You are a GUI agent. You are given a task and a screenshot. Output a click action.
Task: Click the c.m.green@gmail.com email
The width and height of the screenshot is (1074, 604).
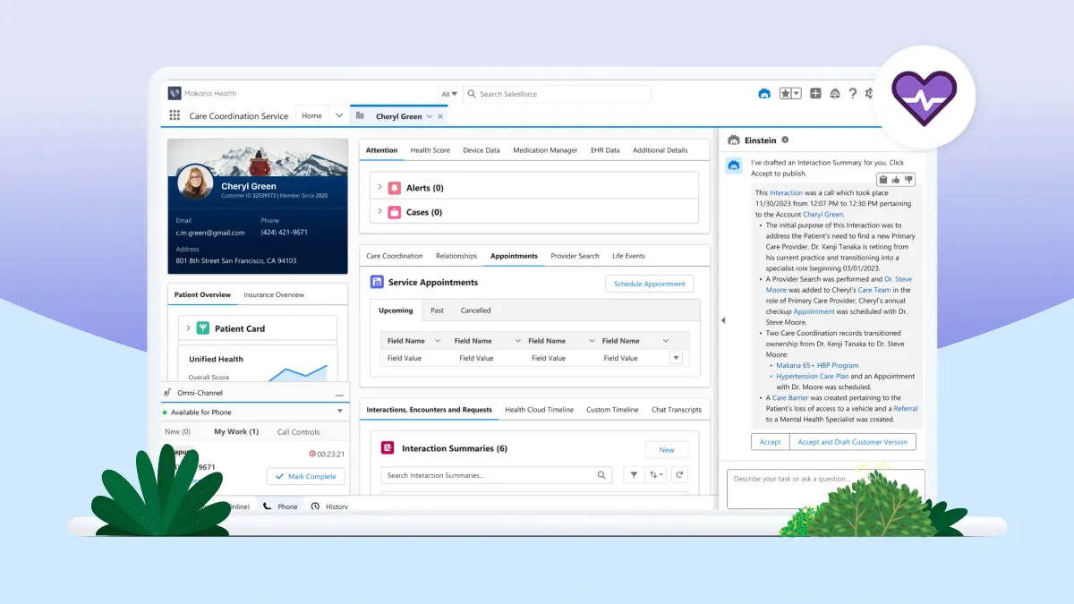pos(209,233)
